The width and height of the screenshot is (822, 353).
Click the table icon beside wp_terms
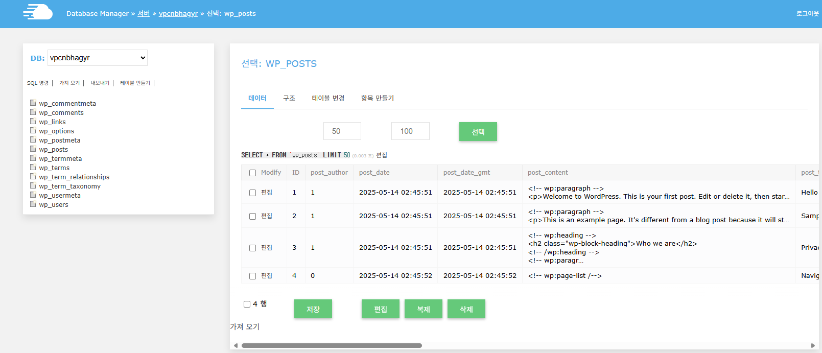pos(33,167)
